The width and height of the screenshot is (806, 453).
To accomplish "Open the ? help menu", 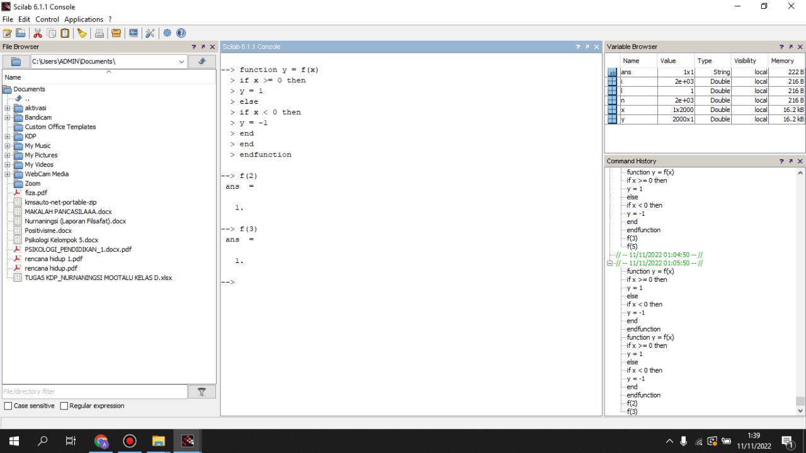I will (110, 20).
